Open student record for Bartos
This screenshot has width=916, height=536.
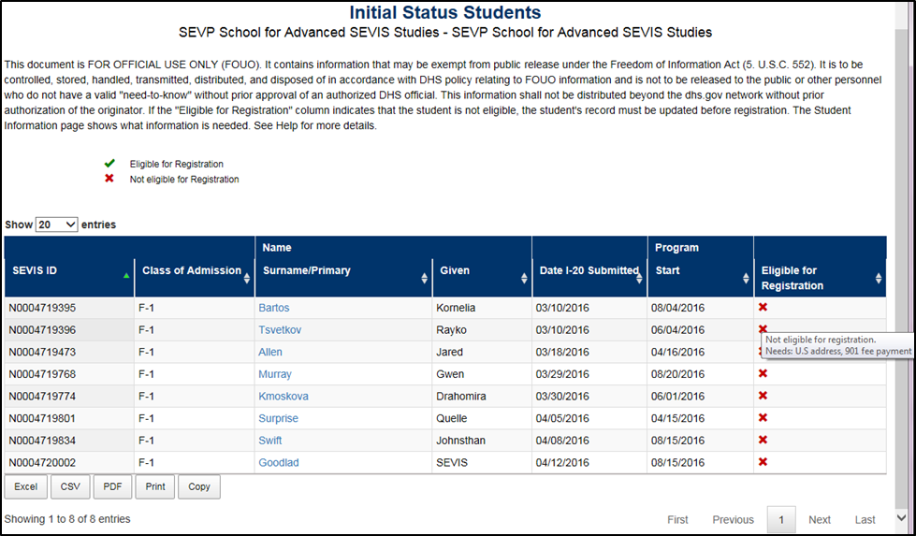click(x=274, y=308)
